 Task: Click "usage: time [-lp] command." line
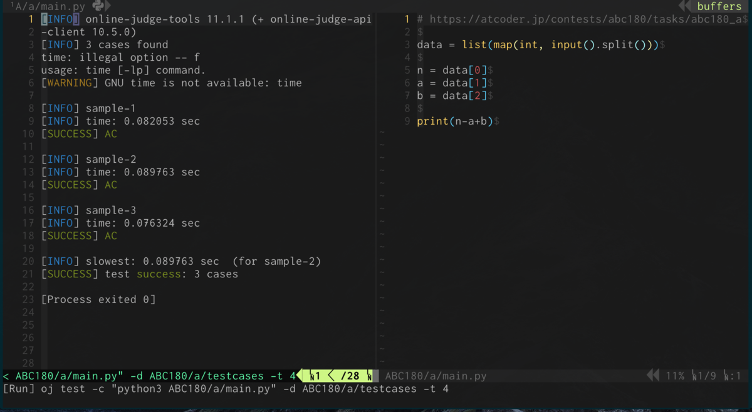tap(123, 70)
